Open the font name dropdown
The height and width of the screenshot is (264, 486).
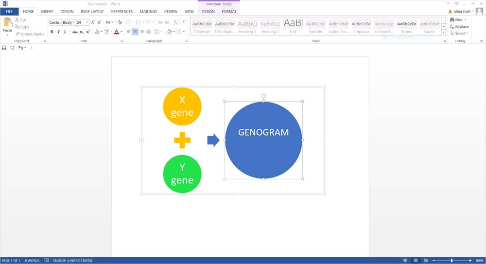(x=74, y=22)
